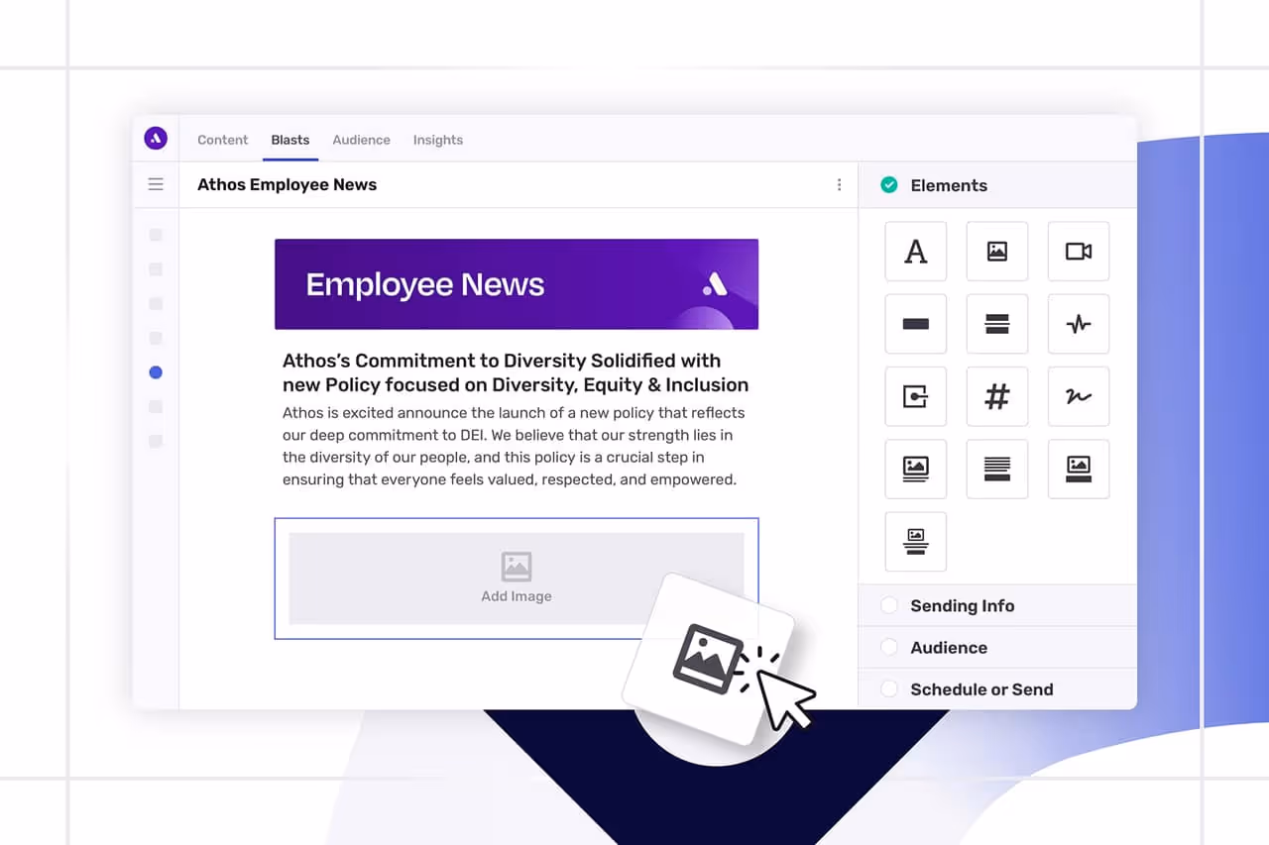Select the active blue section dot in sidebar
1269x845 pixels.
[x=156, y=371]
